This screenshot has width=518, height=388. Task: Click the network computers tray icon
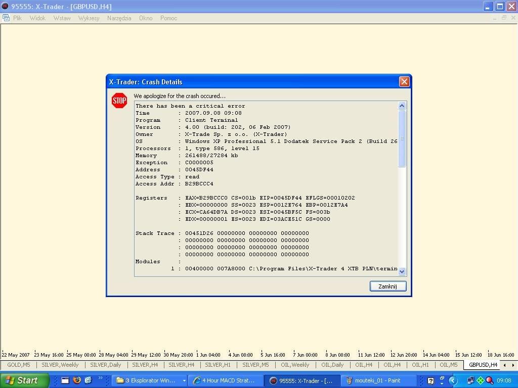pyautogui.click(x=471, y=380)
